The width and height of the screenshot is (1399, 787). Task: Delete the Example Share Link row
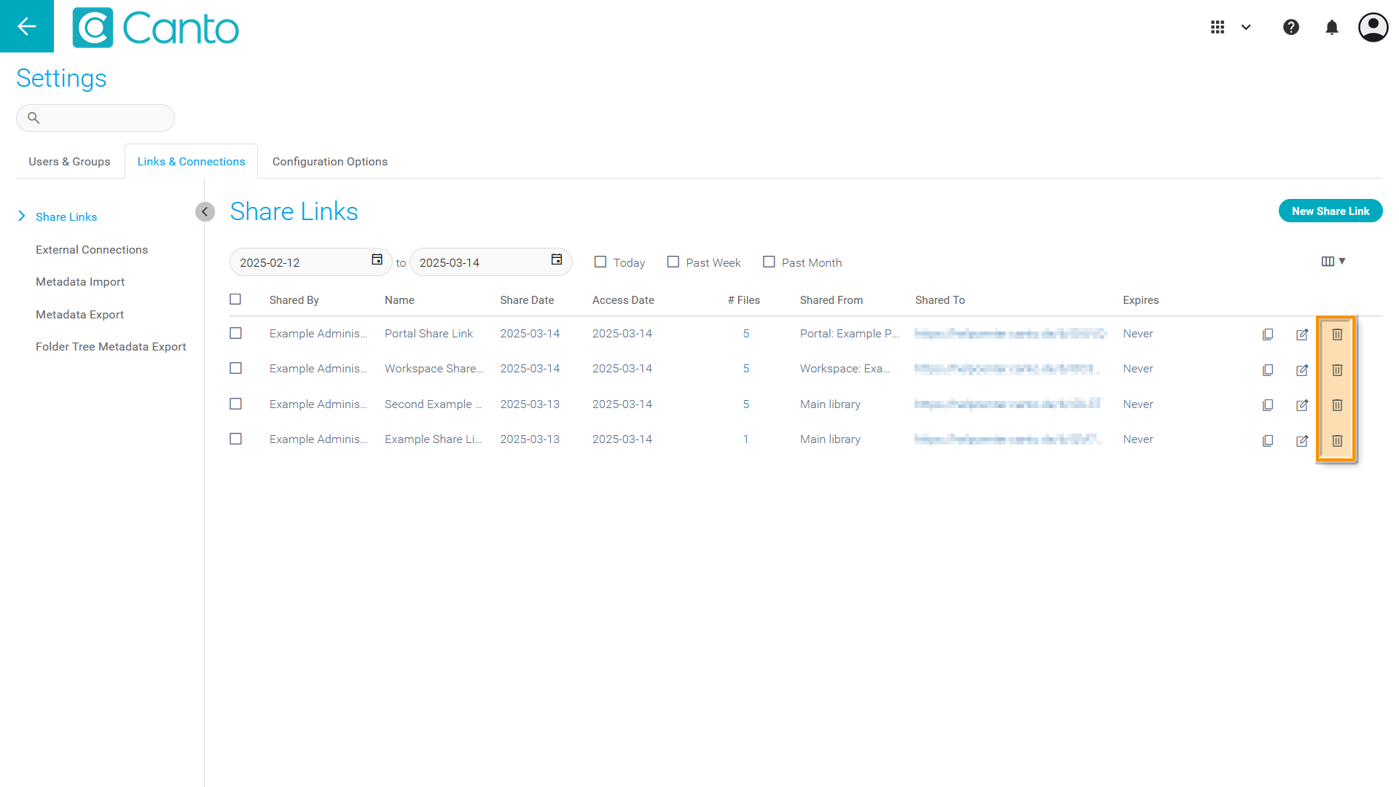coord(1337,441)
